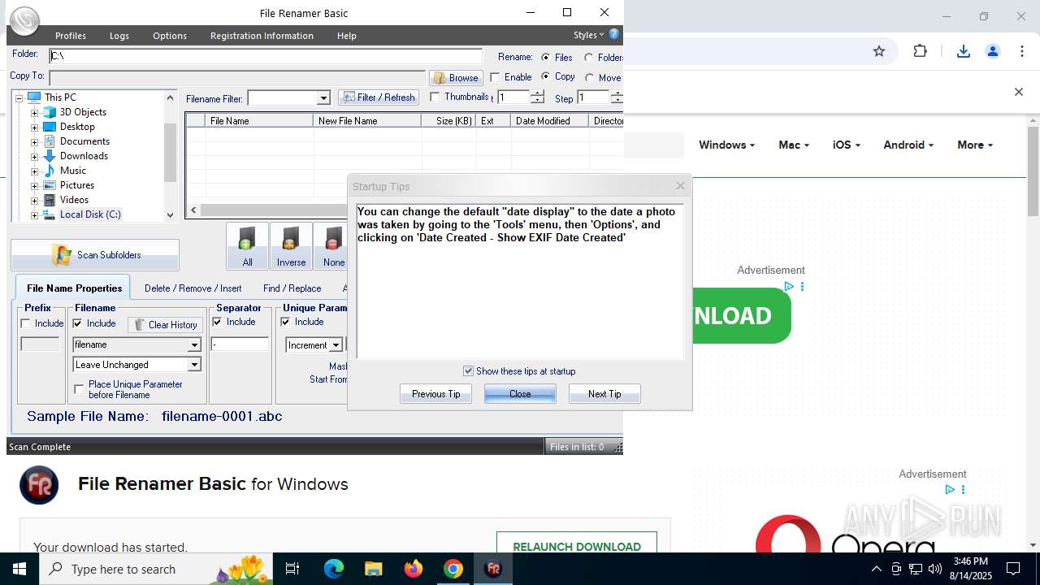This screenshot has height=585, width=1040.
Task: Click the Scan Subfolders button
Action: point(95,255)
